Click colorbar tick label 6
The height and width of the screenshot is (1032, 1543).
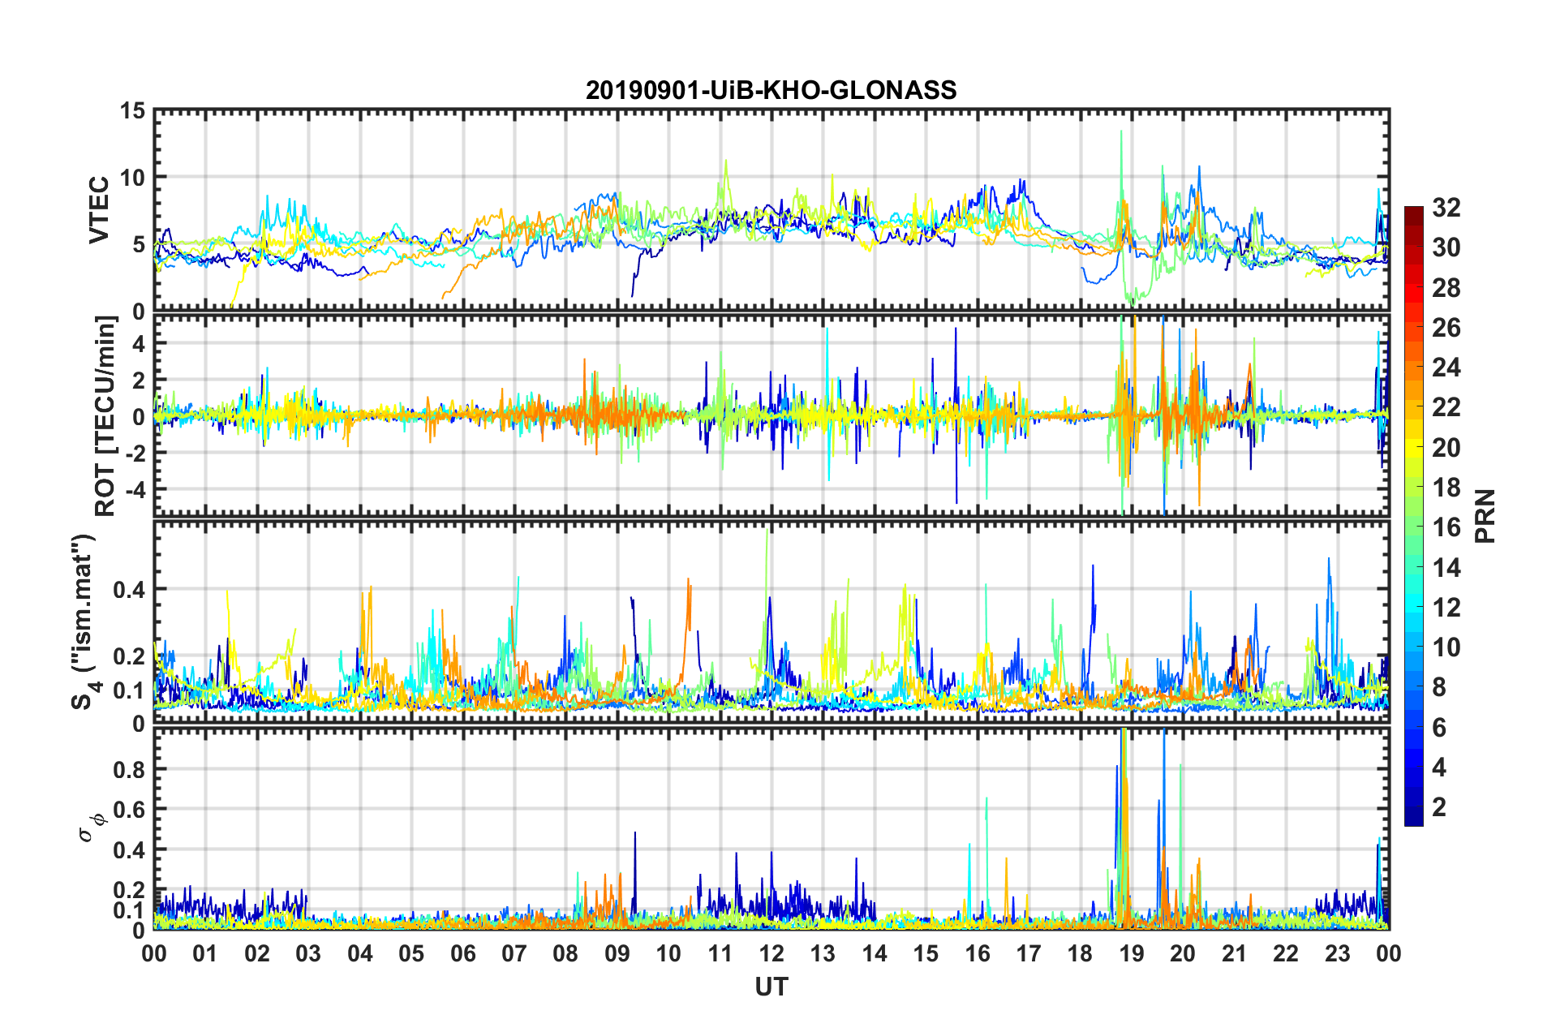click(x=1439, y=728)
